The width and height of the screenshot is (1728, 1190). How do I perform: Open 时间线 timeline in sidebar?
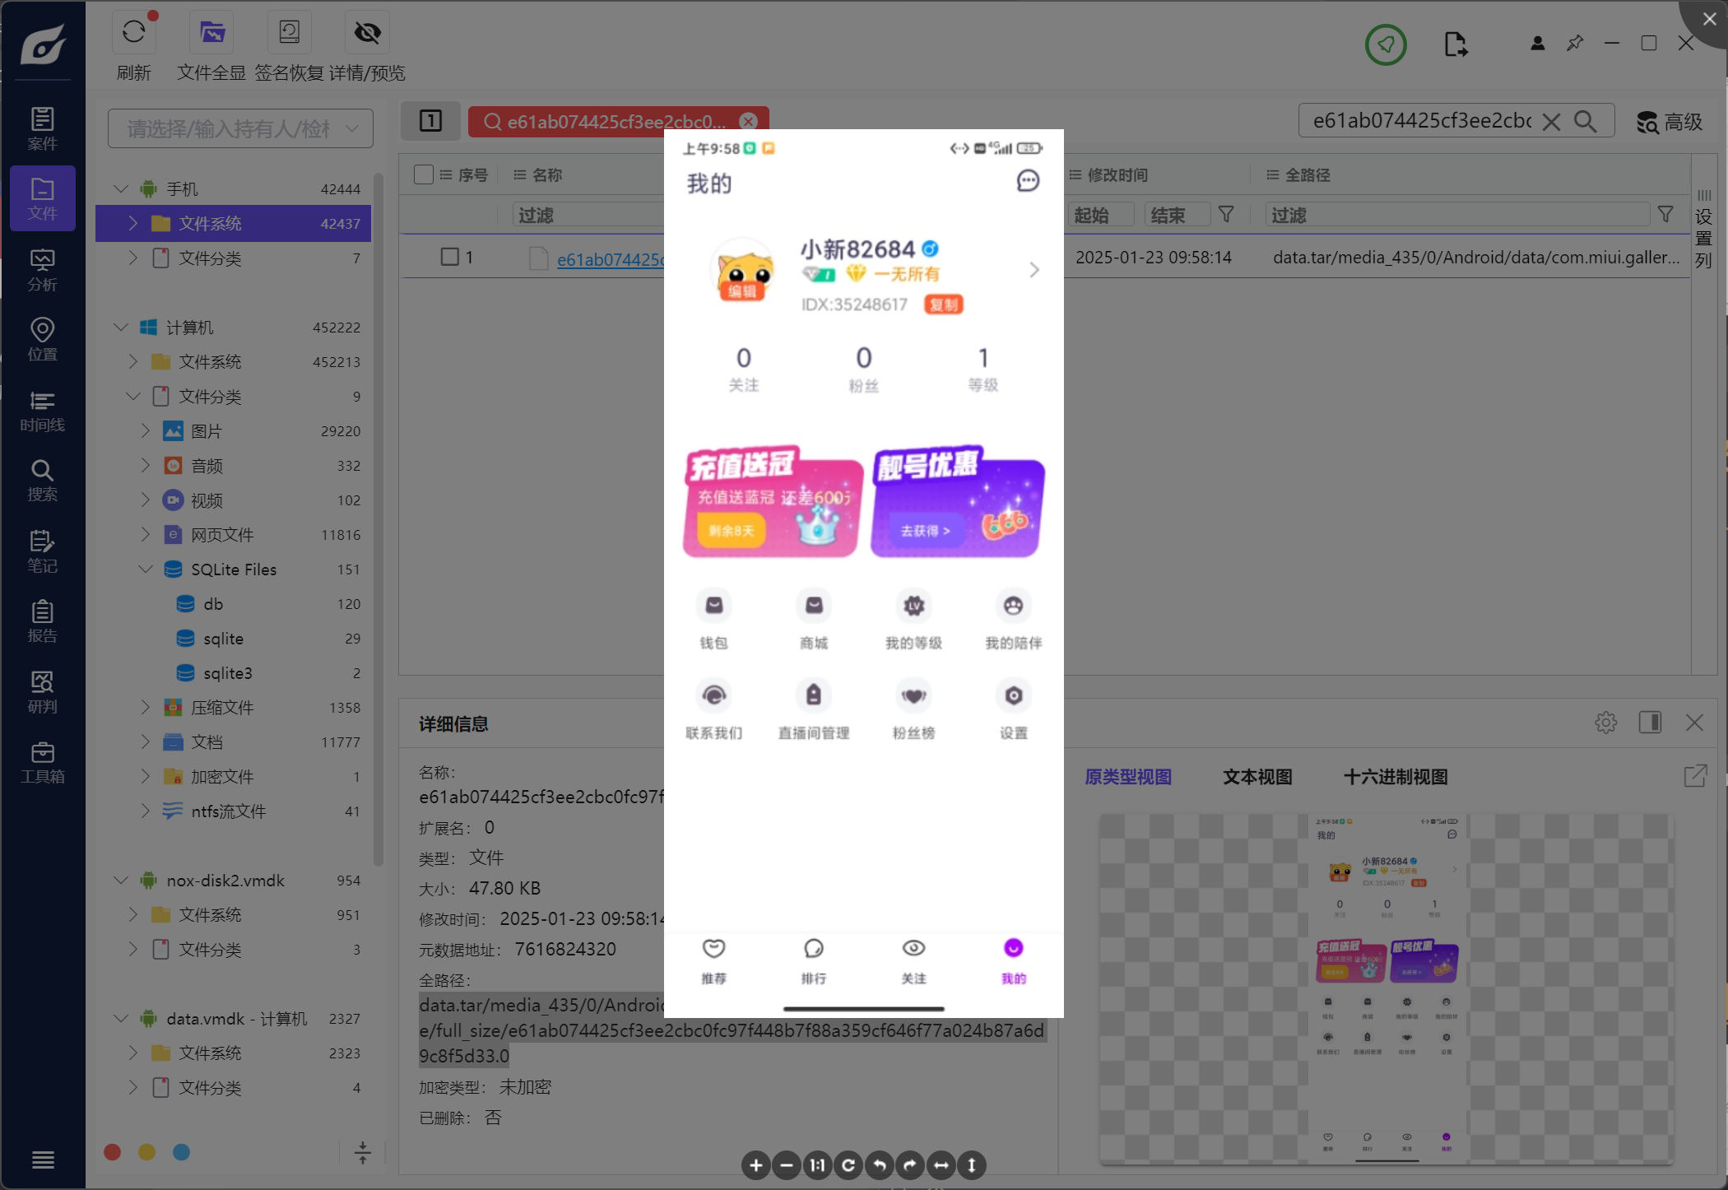[43, 411]
